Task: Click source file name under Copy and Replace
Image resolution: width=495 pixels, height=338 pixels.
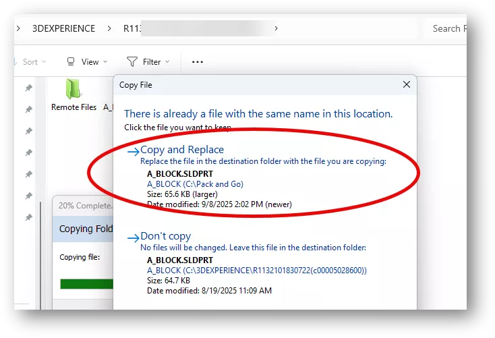Action: [180, 174]
